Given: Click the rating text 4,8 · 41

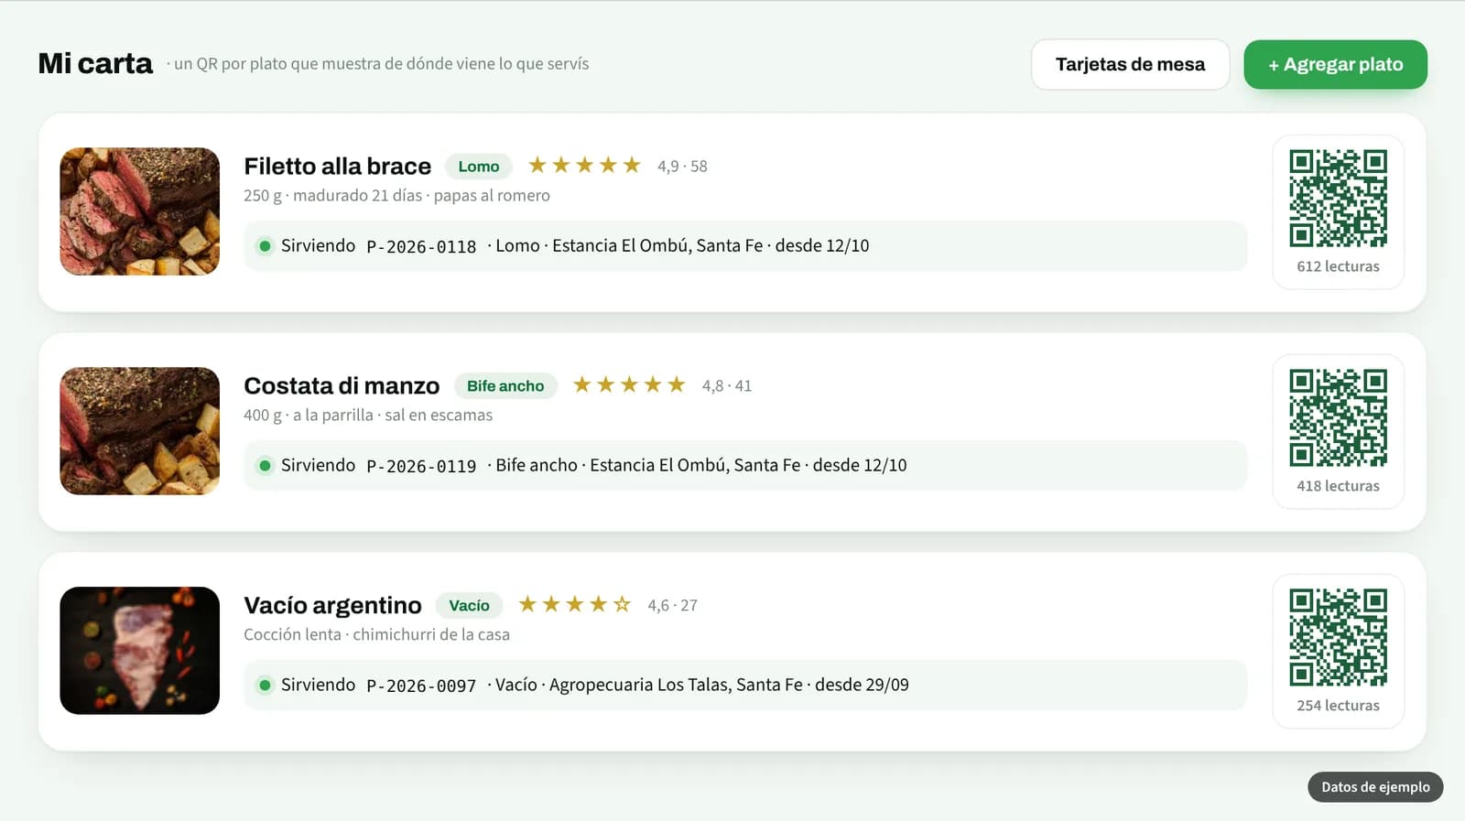Looking at the screenshot, I should pos(727,386).
